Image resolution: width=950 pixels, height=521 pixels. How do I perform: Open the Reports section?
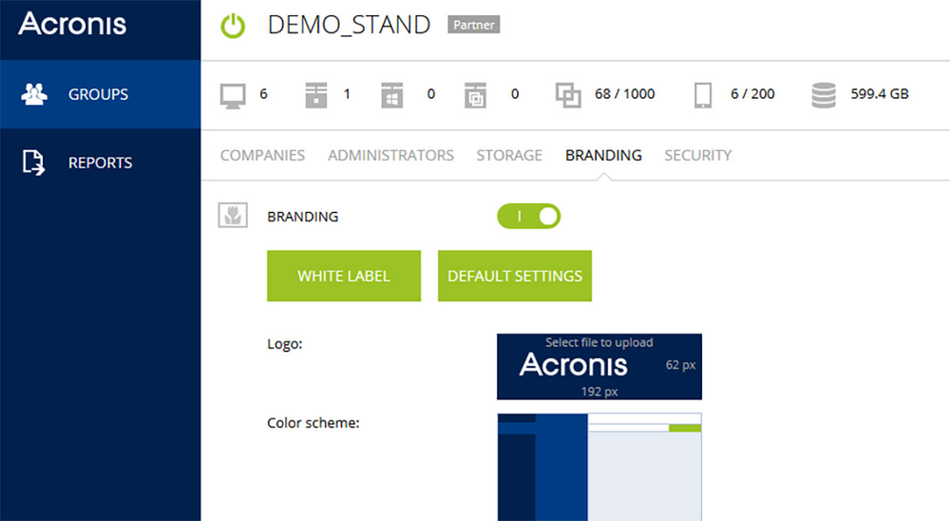100,163
